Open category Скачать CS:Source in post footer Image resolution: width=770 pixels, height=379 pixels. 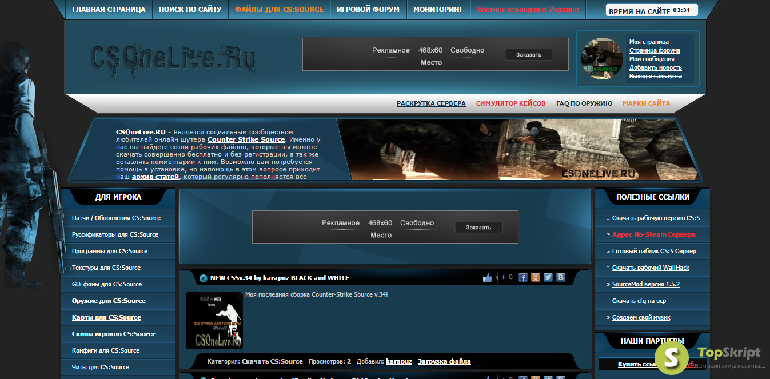coord(272,361)
